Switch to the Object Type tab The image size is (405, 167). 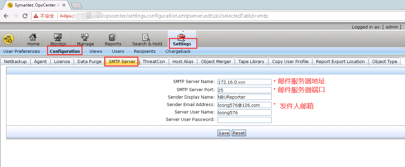click(385, 62)
